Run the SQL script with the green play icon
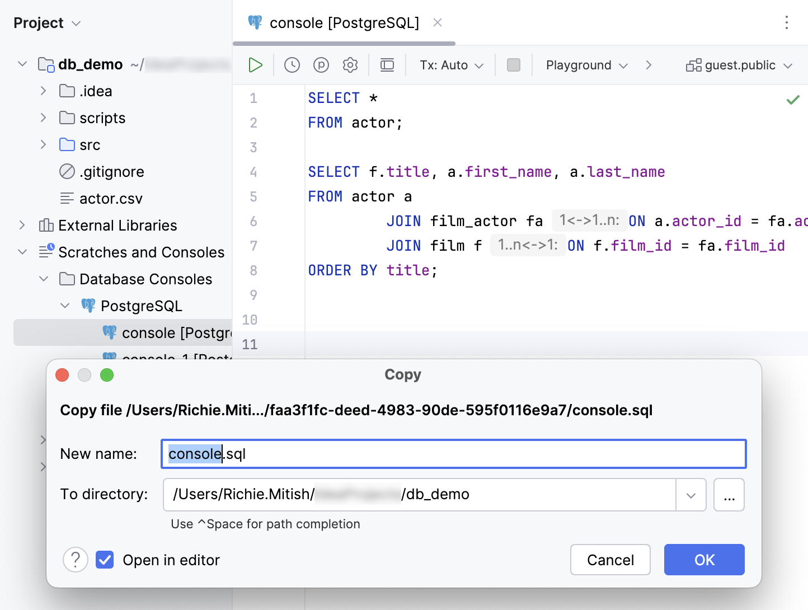 [x=255, y=65]
